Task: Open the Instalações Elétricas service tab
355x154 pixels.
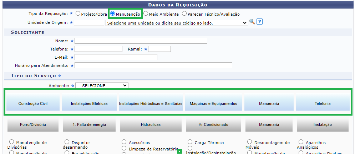Action: coord(89,103)
